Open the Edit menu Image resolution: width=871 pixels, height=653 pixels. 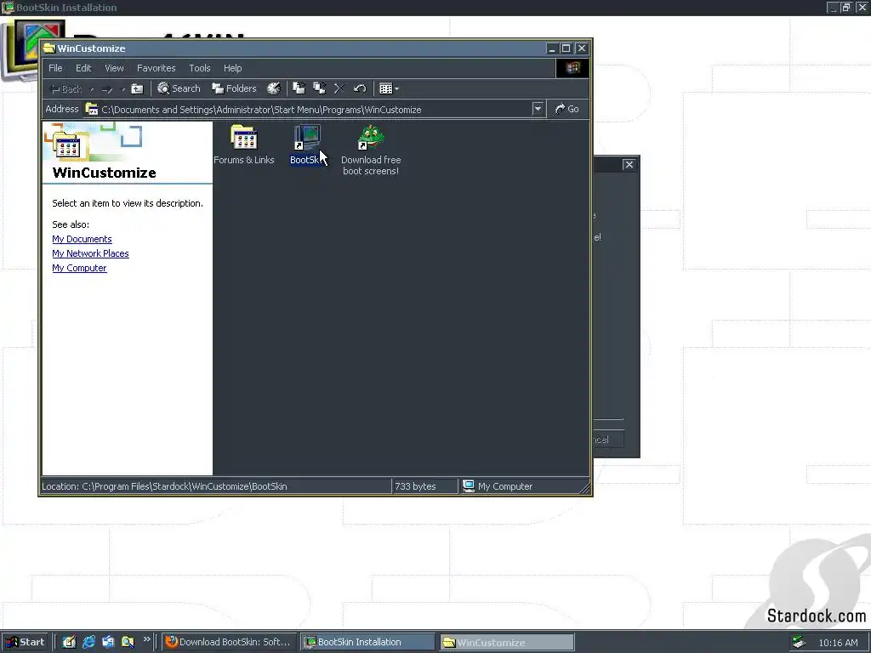[x=83, y=68]
